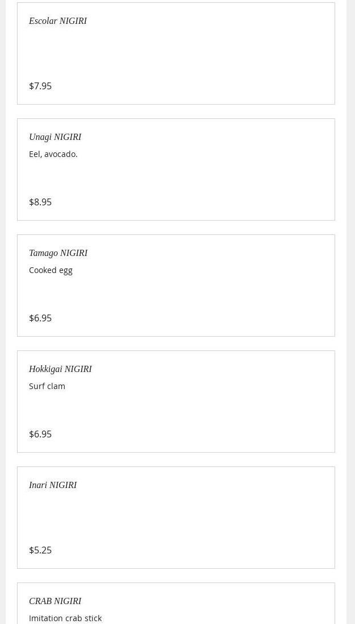The image size is (355, 624).
Task: Open the Tamago NIGIRI title
Action: (58, 253)
